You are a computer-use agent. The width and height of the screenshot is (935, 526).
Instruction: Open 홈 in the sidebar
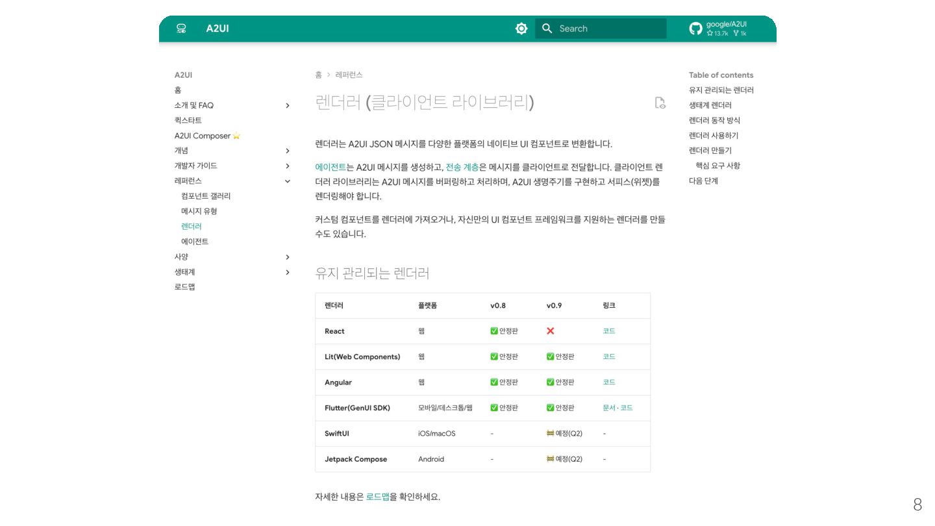pos(178,90)
